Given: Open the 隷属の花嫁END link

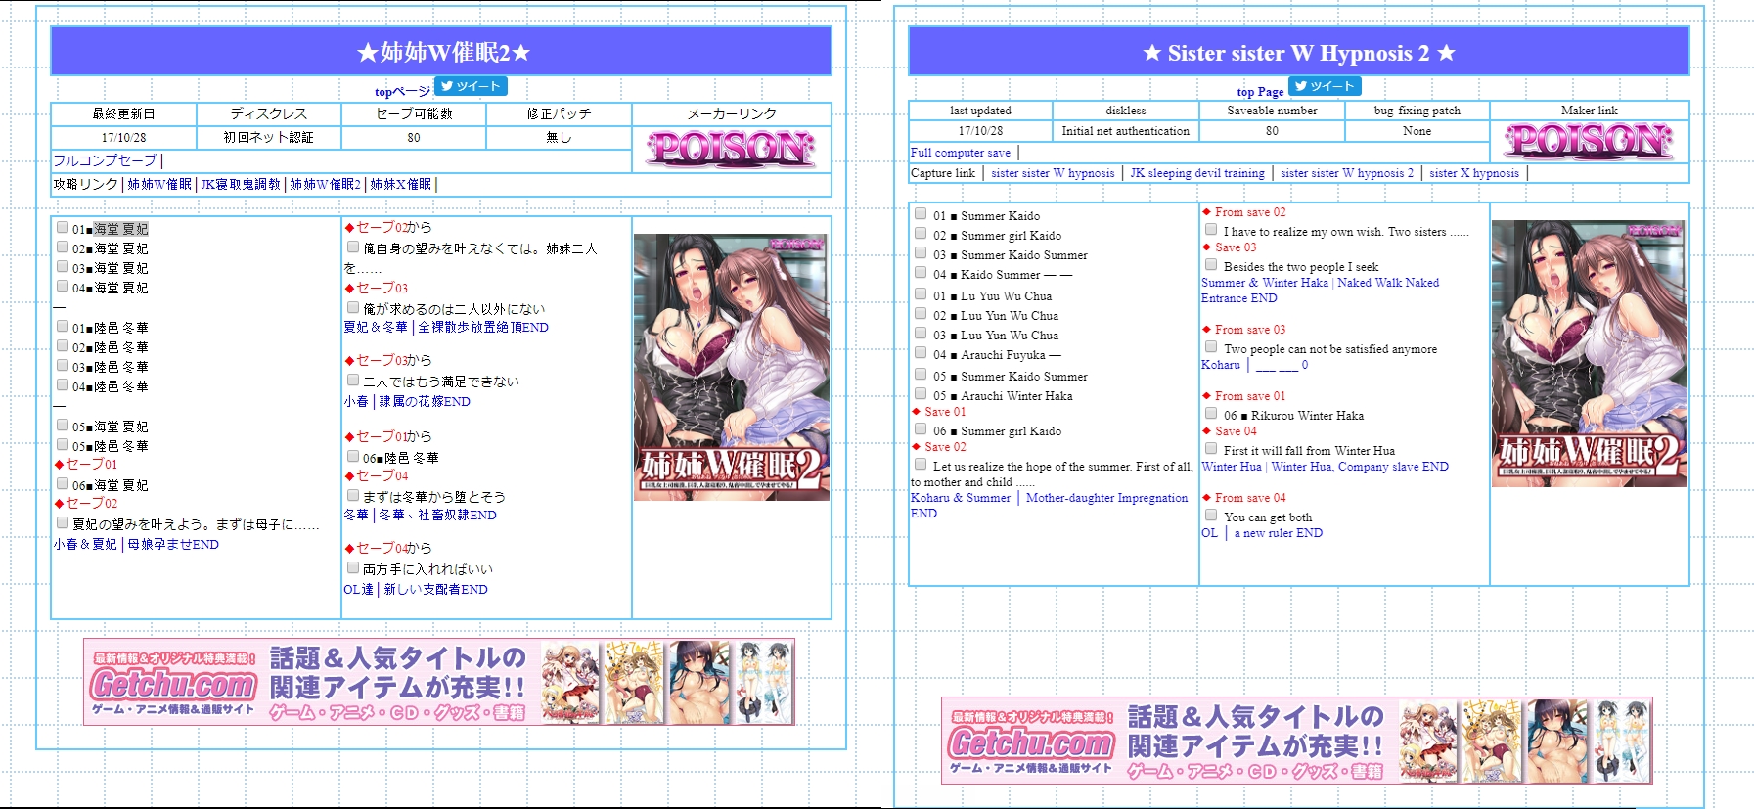Looking at the screenshot, I should click(x=425, y=401).
